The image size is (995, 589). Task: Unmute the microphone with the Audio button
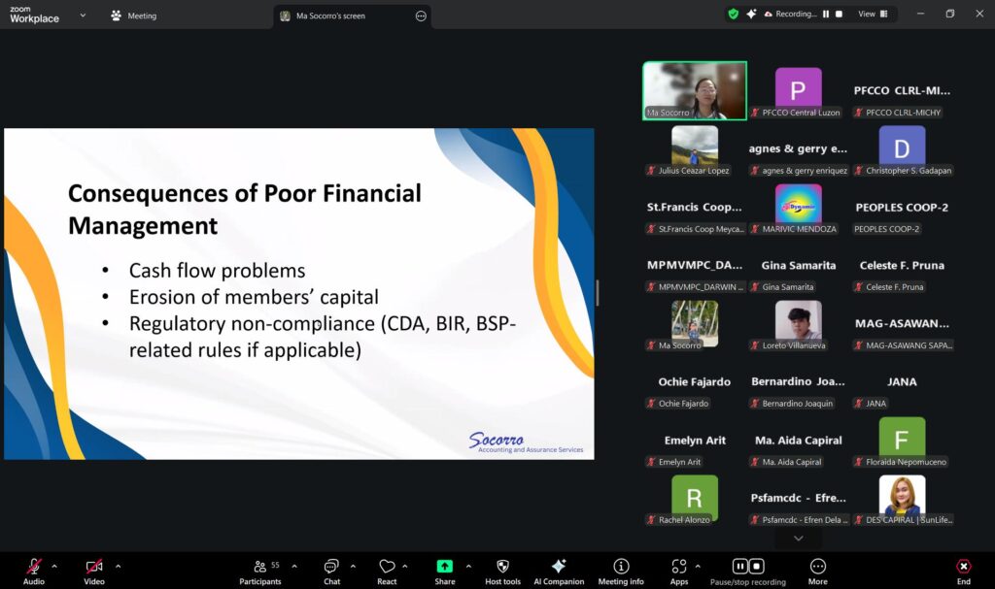click(34, 567)
